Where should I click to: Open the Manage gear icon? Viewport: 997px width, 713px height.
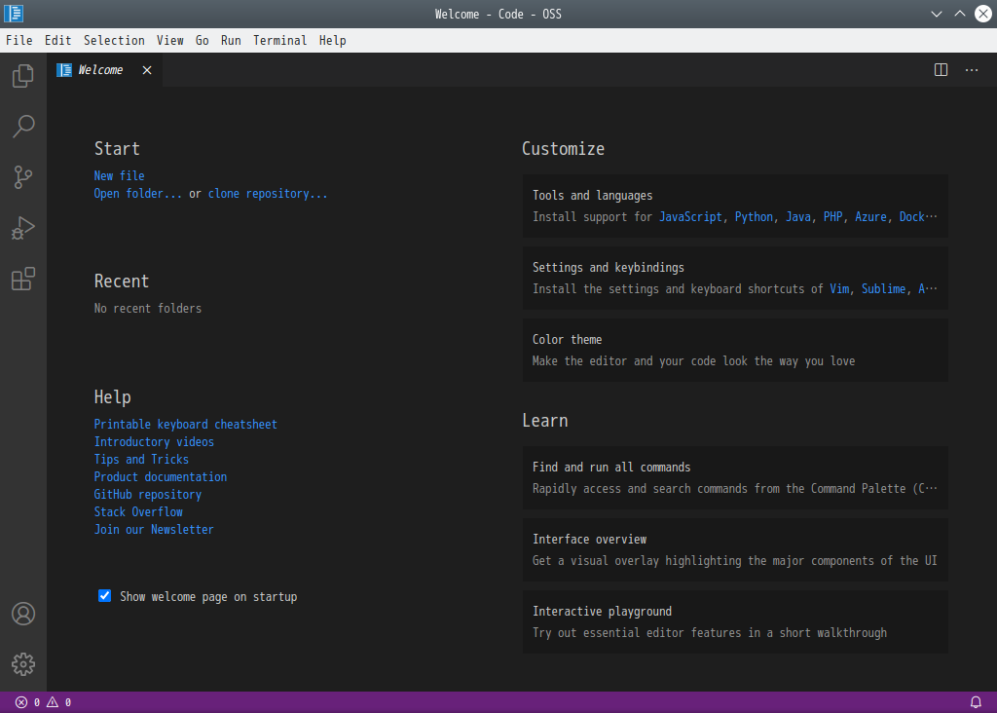tap(23, 664)
